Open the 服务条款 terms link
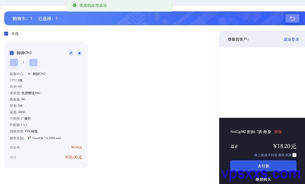 click(285, 155)
